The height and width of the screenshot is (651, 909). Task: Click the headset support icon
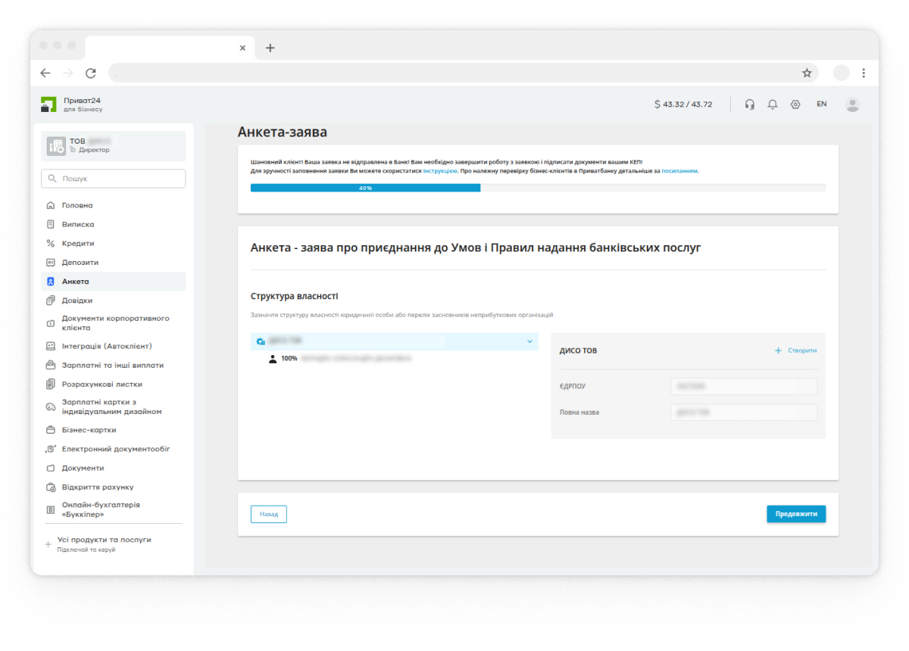click(x=749, y=104)
